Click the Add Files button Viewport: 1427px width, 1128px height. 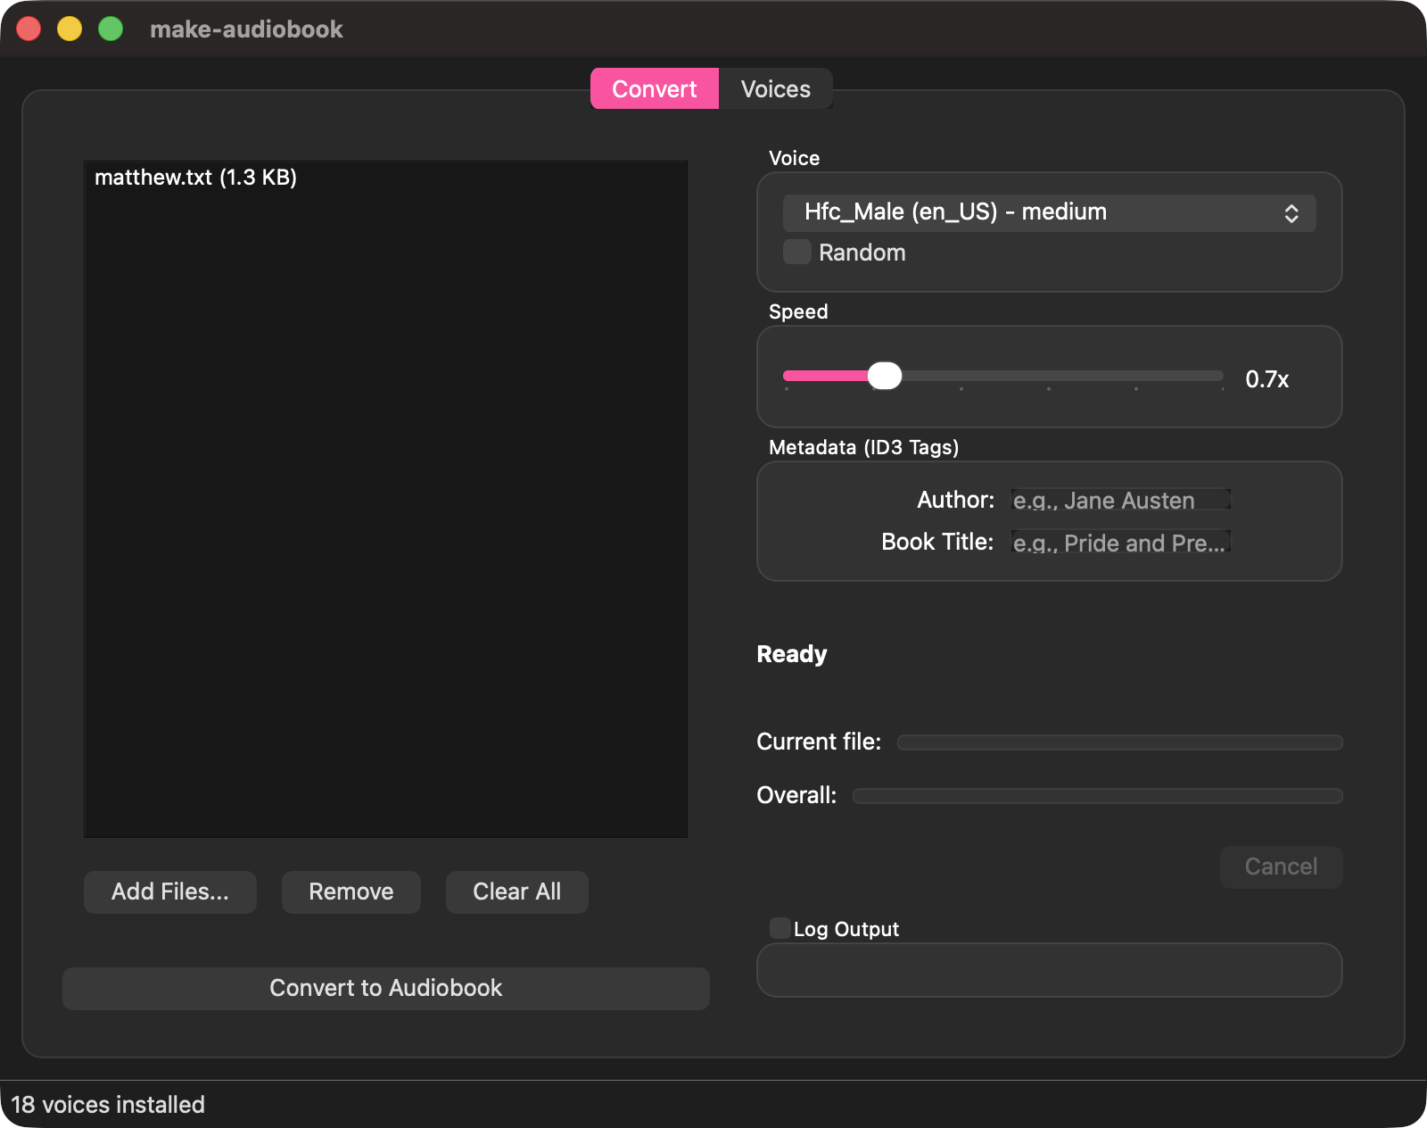(169, 892)
